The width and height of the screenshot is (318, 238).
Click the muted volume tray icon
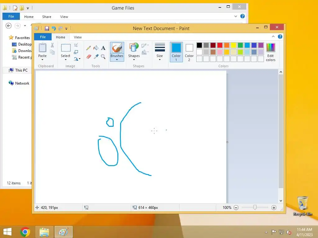[288, 232]
